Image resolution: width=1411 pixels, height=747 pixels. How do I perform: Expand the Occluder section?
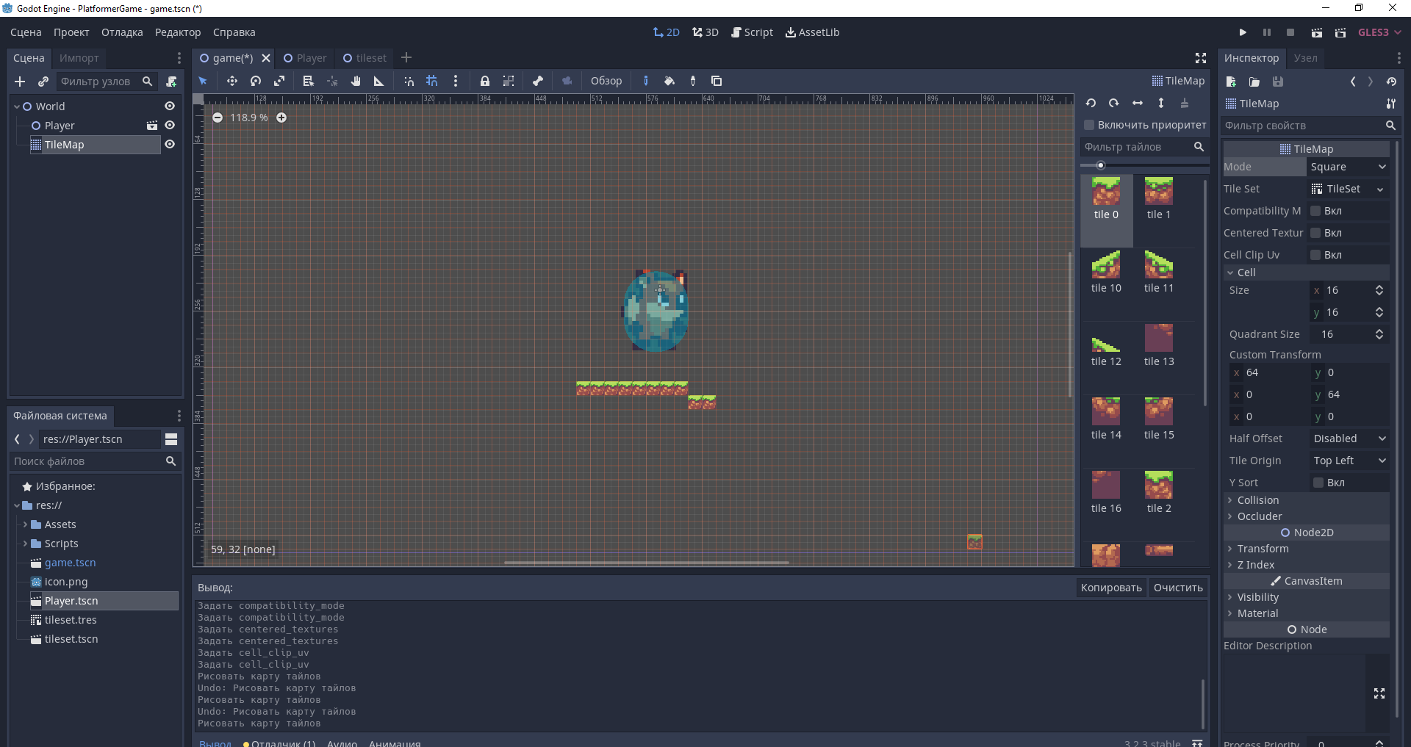pyautogui.click(x=1306, y=516)
